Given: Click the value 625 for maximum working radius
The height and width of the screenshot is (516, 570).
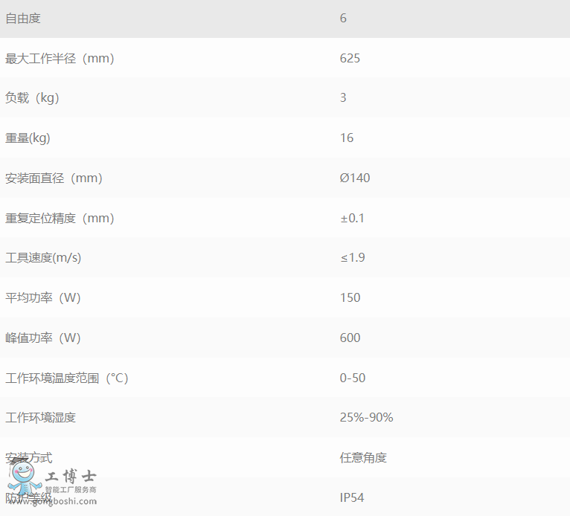Looking at the screenshot, I should click(350, 58).
